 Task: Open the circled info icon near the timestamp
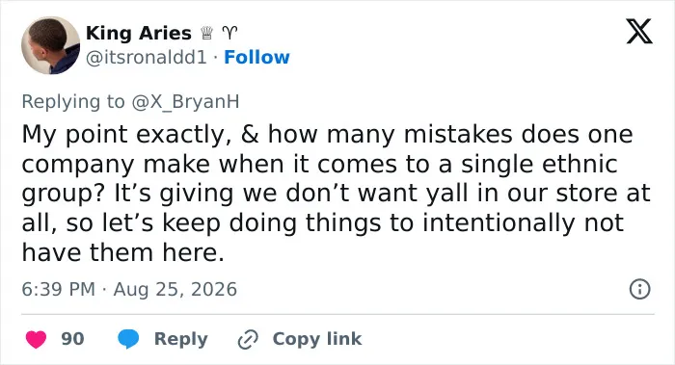[x=639, y=289]
